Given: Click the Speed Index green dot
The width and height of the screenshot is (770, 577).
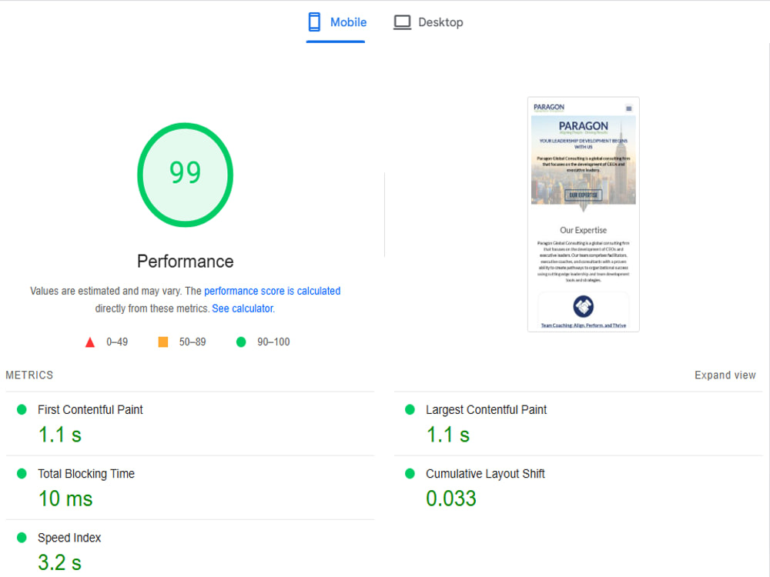Looking at the screenshot, I should point(22,538).
